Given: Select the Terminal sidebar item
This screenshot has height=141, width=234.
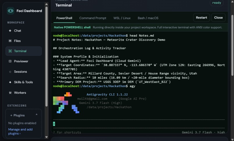Looking at the screenshot, I should 24,51.
